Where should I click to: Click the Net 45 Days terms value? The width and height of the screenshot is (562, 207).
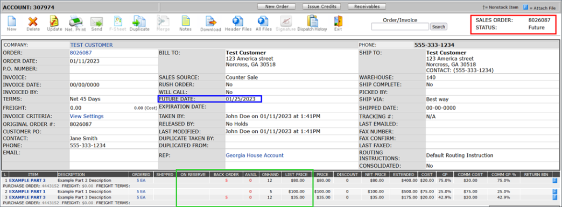[x=85, y=99]
